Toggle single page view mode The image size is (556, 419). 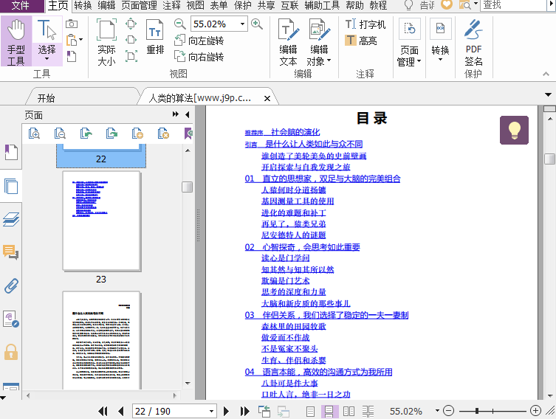coord(310,411)
